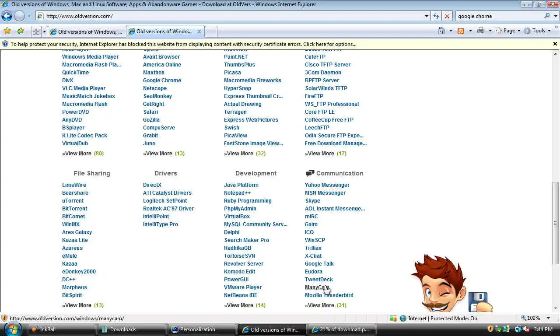Open the Tools menu
The height and width of the screenshot is (336, 560).
pyautogui.click(x=537, y=31)
